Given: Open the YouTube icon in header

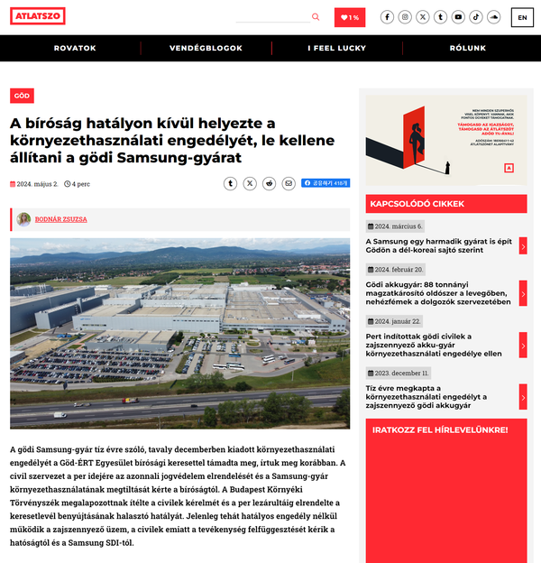Looking at the screenshot, I should pos(458,17).
